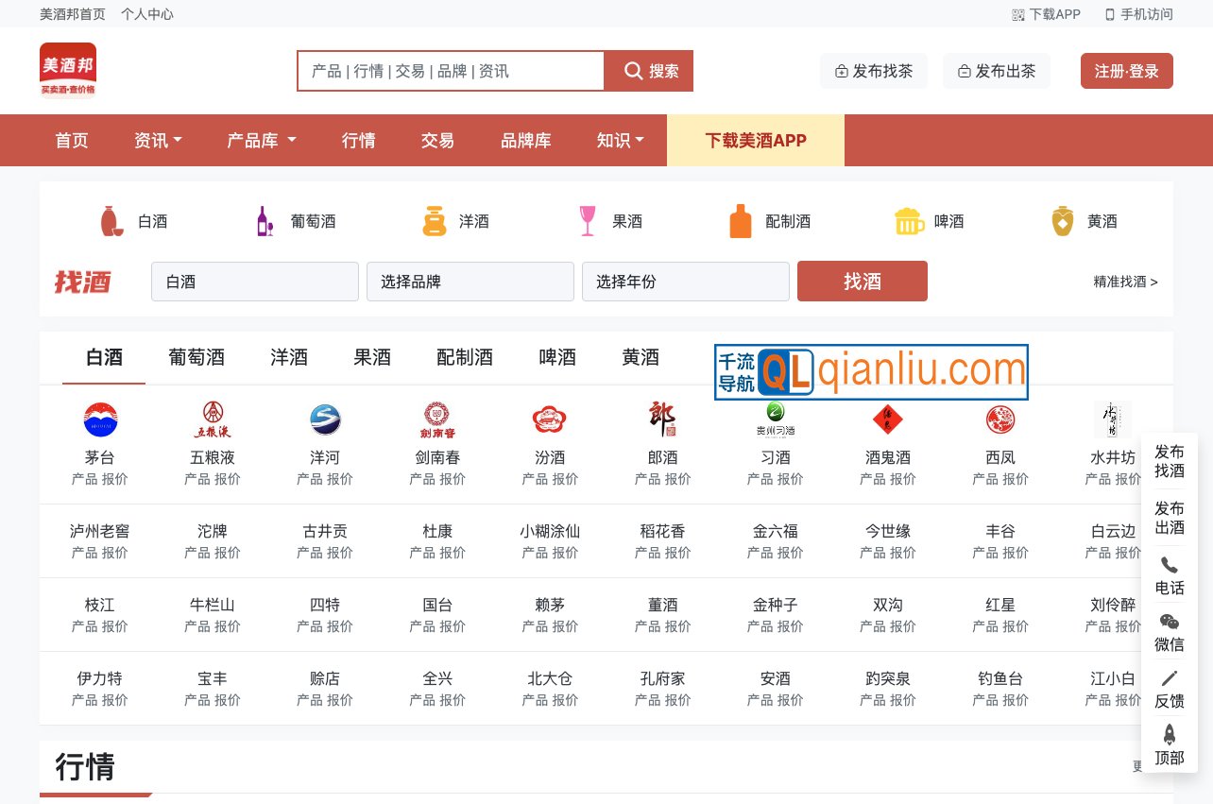The width and height of the screenshot is (1213, 804).
Task: Click the 洋河 brand logo
Action: [325, 419]
